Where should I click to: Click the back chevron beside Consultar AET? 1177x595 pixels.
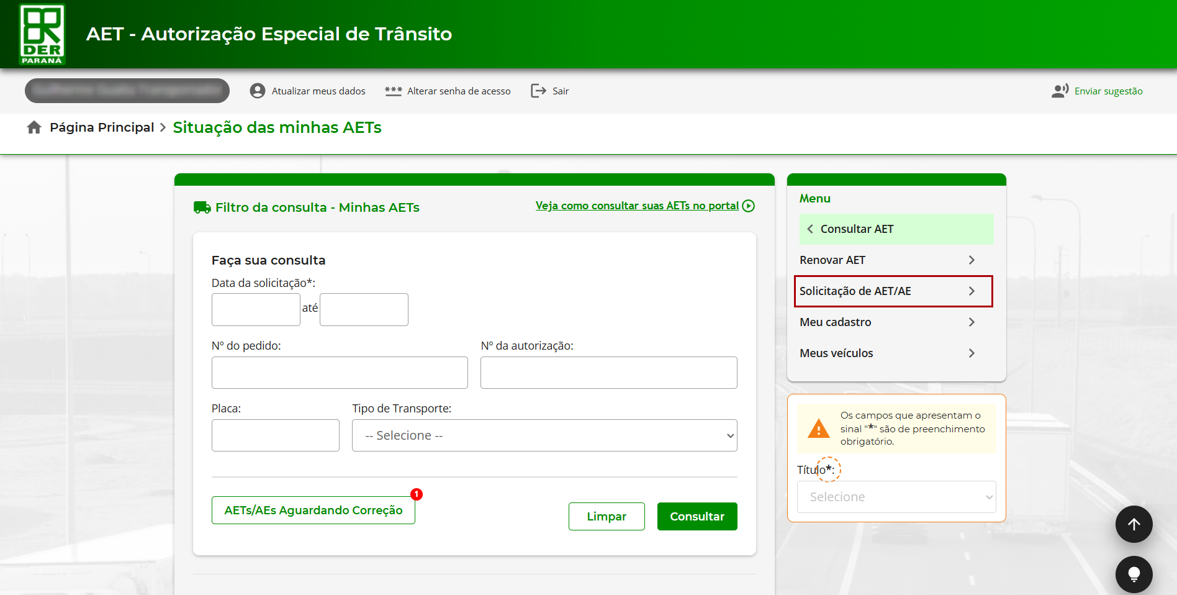810,229
